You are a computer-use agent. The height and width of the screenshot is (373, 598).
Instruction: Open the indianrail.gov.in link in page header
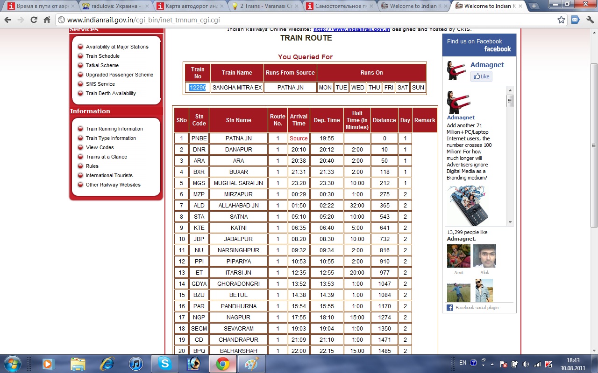[351, 29]
